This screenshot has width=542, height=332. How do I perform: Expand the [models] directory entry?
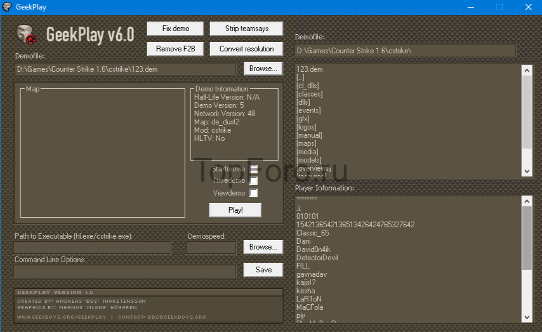tap(308, 160)
